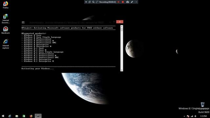Viewport: 210px width, 118px height.
Task: Open Internet Explorer from the taskbar
Action: pyautogui.click(x=10, y=116)
